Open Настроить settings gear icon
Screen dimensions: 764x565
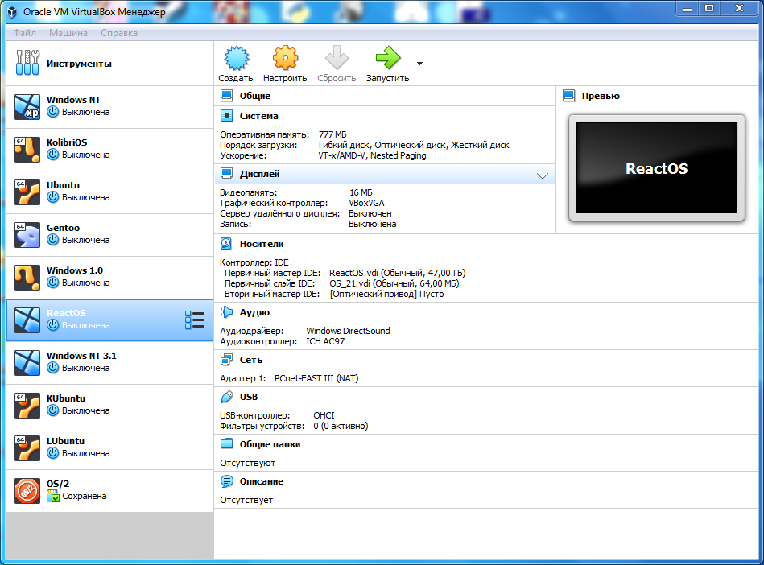285,59
